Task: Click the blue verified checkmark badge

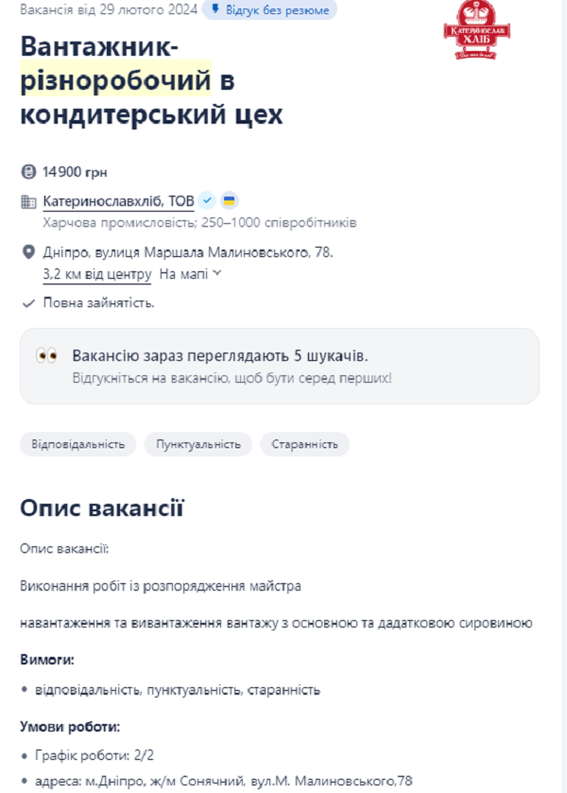Action: tap(208, 200)
